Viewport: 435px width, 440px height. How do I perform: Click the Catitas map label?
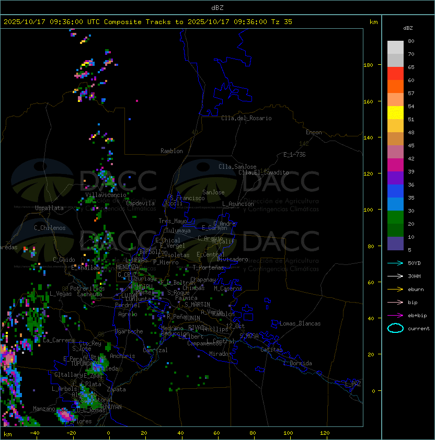271,350
